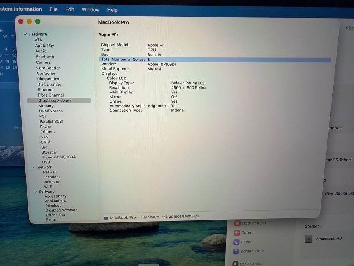354x266 pixels.
Task: Select Memory in the sidebar
Action: coord(46,106)
